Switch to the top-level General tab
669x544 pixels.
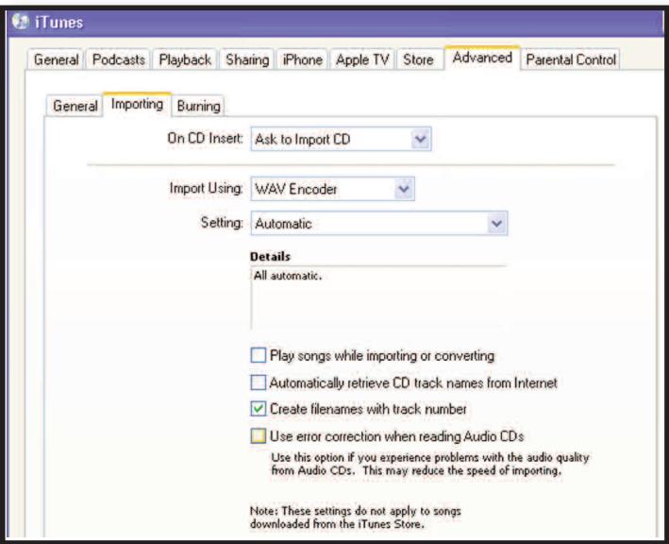[x=56, y=59]
